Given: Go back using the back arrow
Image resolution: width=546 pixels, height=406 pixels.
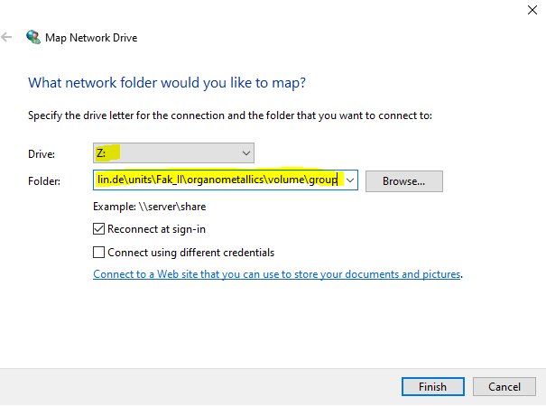Looking at the screenshot, I should click(x=6, y=37).
